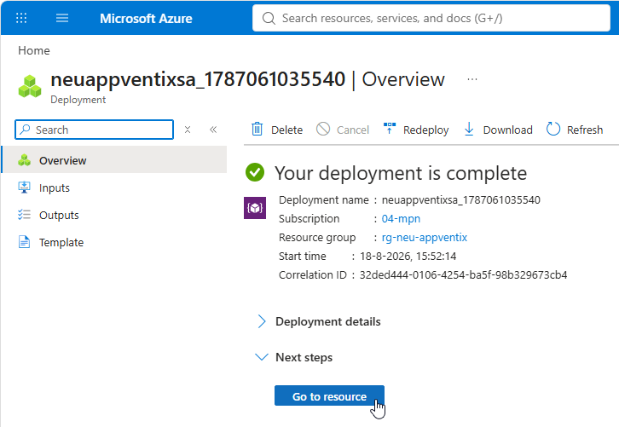Click the green checkmark success icon
The height and width of the screenshot is (427, 619).
(x=255, y=172)
